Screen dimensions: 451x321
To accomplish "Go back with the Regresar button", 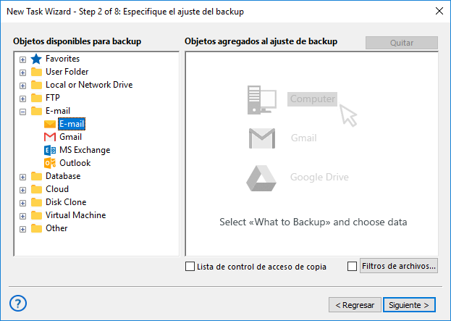I will coord(354,304).
